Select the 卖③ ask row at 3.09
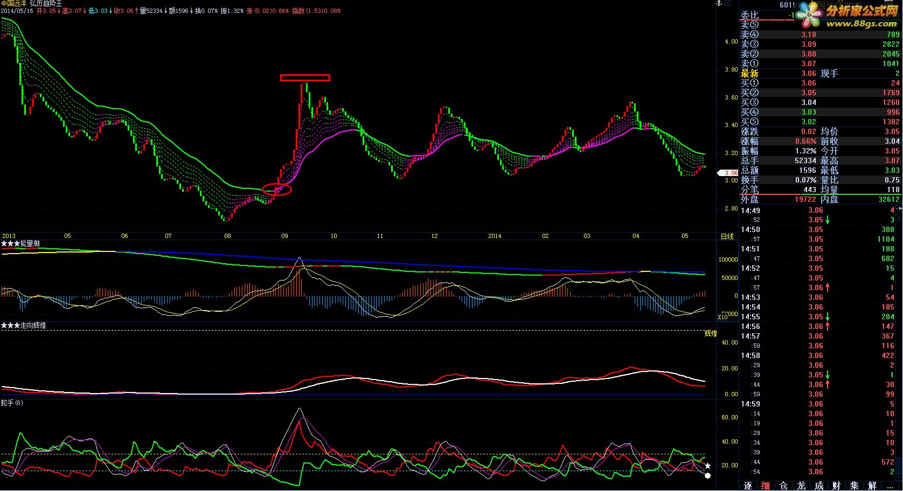This screenshot has height=491, width=903. tap(820, 44)
